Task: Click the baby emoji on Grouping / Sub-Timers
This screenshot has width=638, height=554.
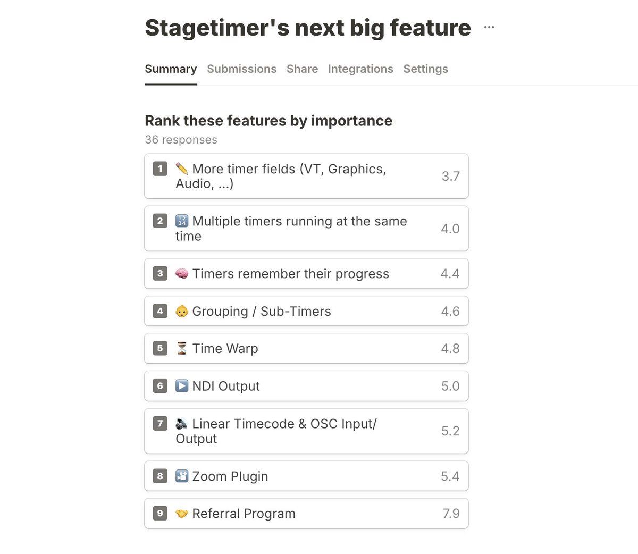Action: point(182,311)
